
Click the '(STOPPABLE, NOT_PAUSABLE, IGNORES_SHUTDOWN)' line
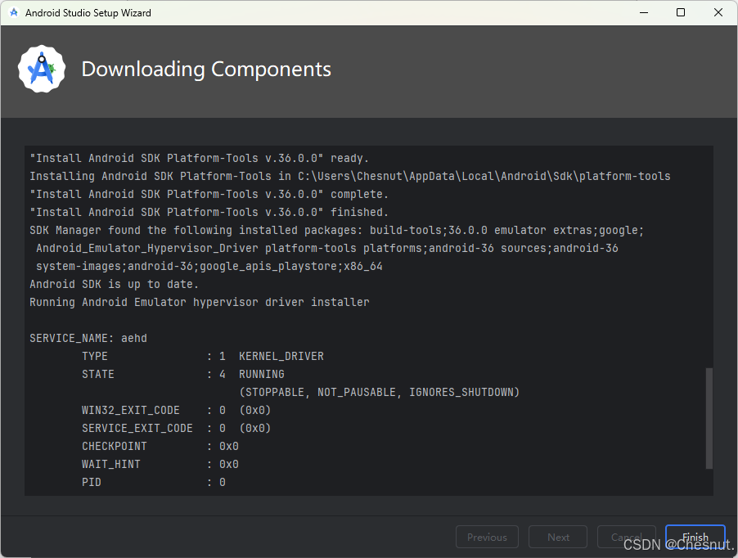pyautogui.click(x=379, y=393)
